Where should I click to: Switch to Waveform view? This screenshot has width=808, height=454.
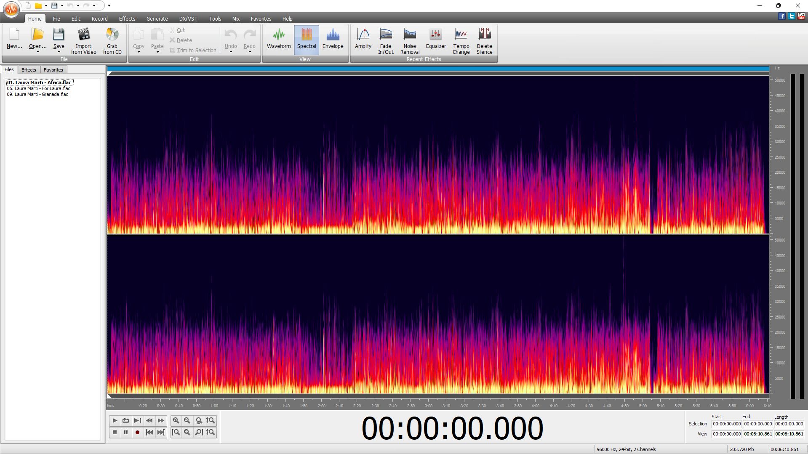(278, 39)
